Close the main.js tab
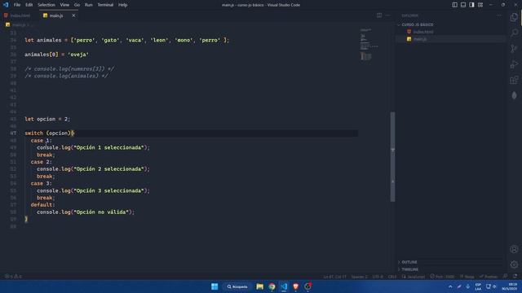Image resolution: width=522 pixels, height=293 pixels. pos(73,15)
